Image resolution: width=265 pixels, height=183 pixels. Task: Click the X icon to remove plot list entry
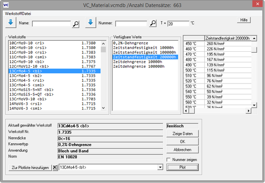point(55,168)
